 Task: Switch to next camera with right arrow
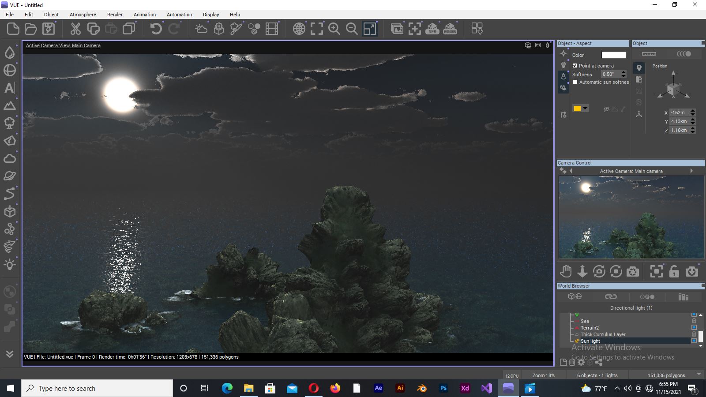(691, 171)
